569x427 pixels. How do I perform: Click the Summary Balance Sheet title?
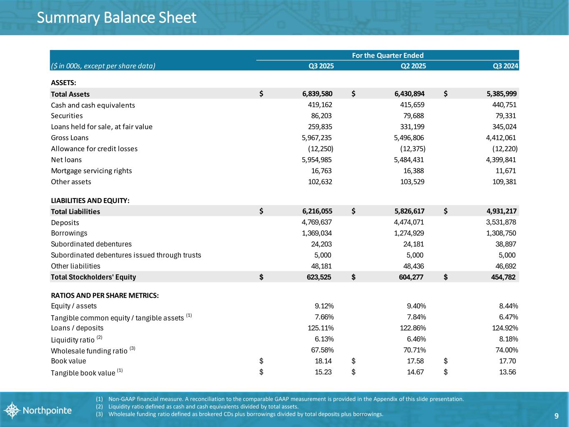(116, 18)
